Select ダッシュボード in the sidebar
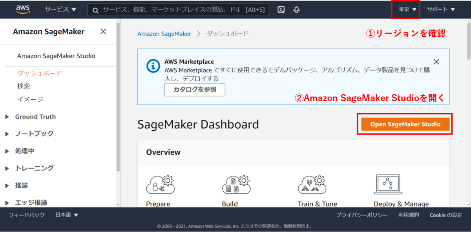 (40, 73)
